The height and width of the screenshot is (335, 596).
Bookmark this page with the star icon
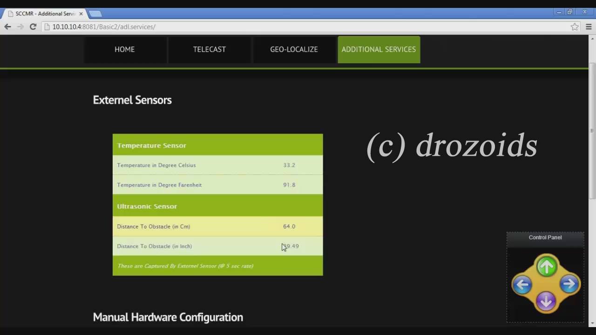point(575,27)
